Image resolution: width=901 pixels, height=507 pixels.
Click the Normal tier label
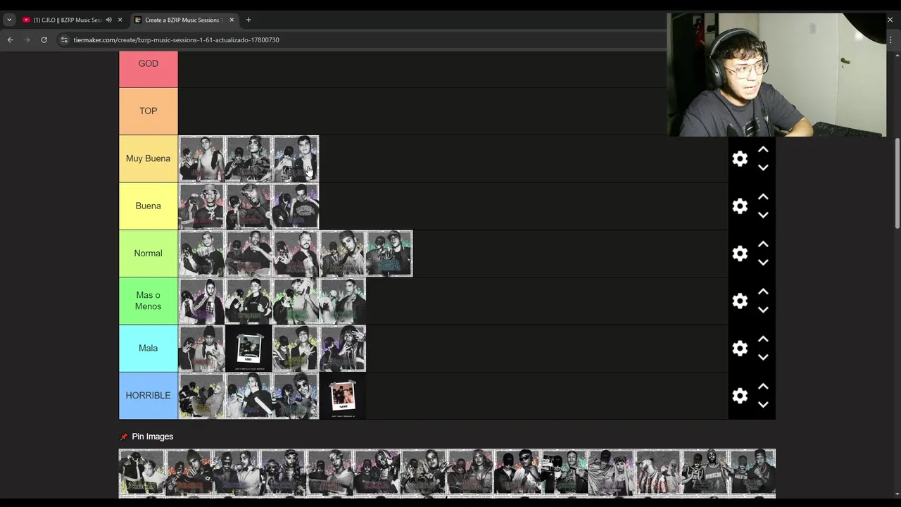pos(148,254)
